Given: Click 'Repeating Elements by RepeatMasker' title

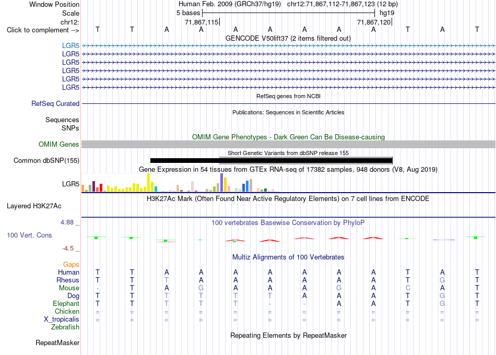Looking at the screenshot, I should (x=288, y=335).
